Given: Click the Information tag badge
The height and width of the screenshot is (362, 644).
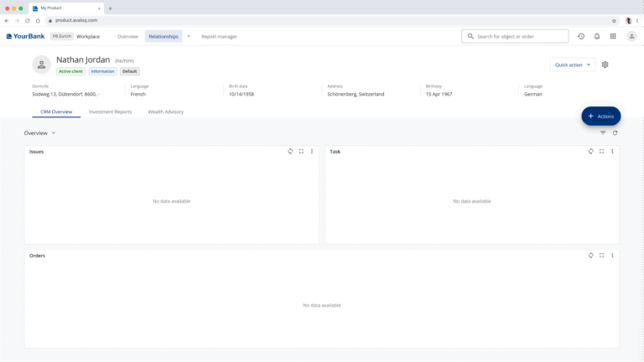Looking at the screenshot, I should coord(103,71).
